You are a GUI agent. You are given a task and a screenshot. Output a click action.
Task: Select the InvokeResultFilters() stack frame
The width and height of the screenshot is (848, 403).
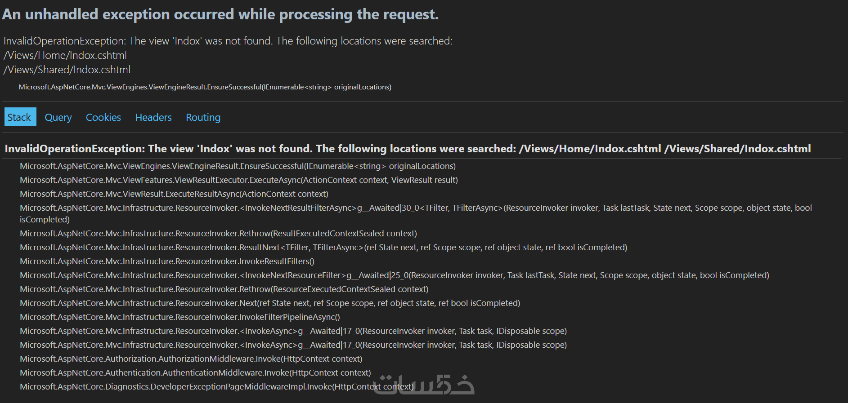[167, 261]
